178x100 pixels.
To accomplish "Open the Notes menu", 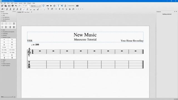I will click(x=16, y=3).
